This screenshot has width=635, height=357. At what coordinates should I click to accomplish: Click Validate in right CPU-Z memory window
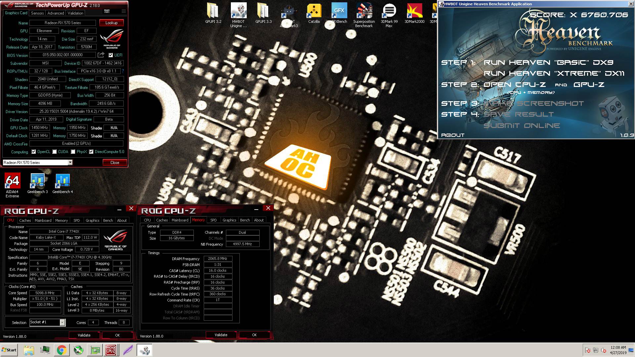pyautogui.click(x=221, y=335)
